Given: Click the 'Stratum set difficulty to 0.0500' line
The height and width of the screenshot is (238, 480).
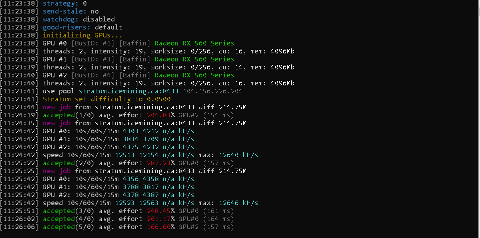Looking at the screenshot, I should (107, 99).
